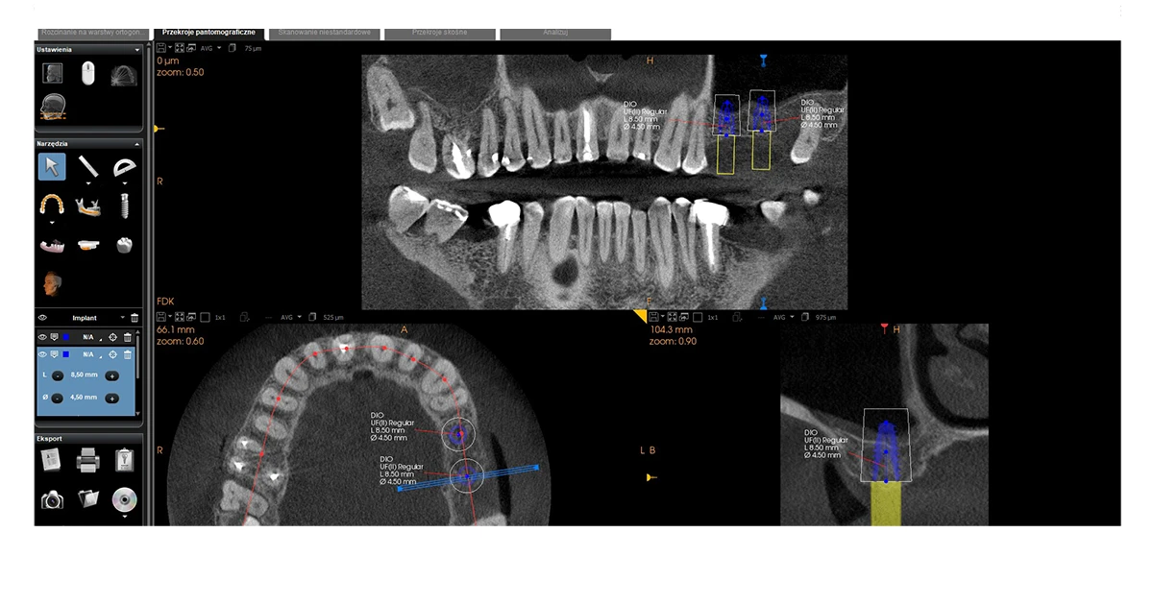Collapse the Narzędzia panel
1153x605 pixels.
(x=136, y=144)
